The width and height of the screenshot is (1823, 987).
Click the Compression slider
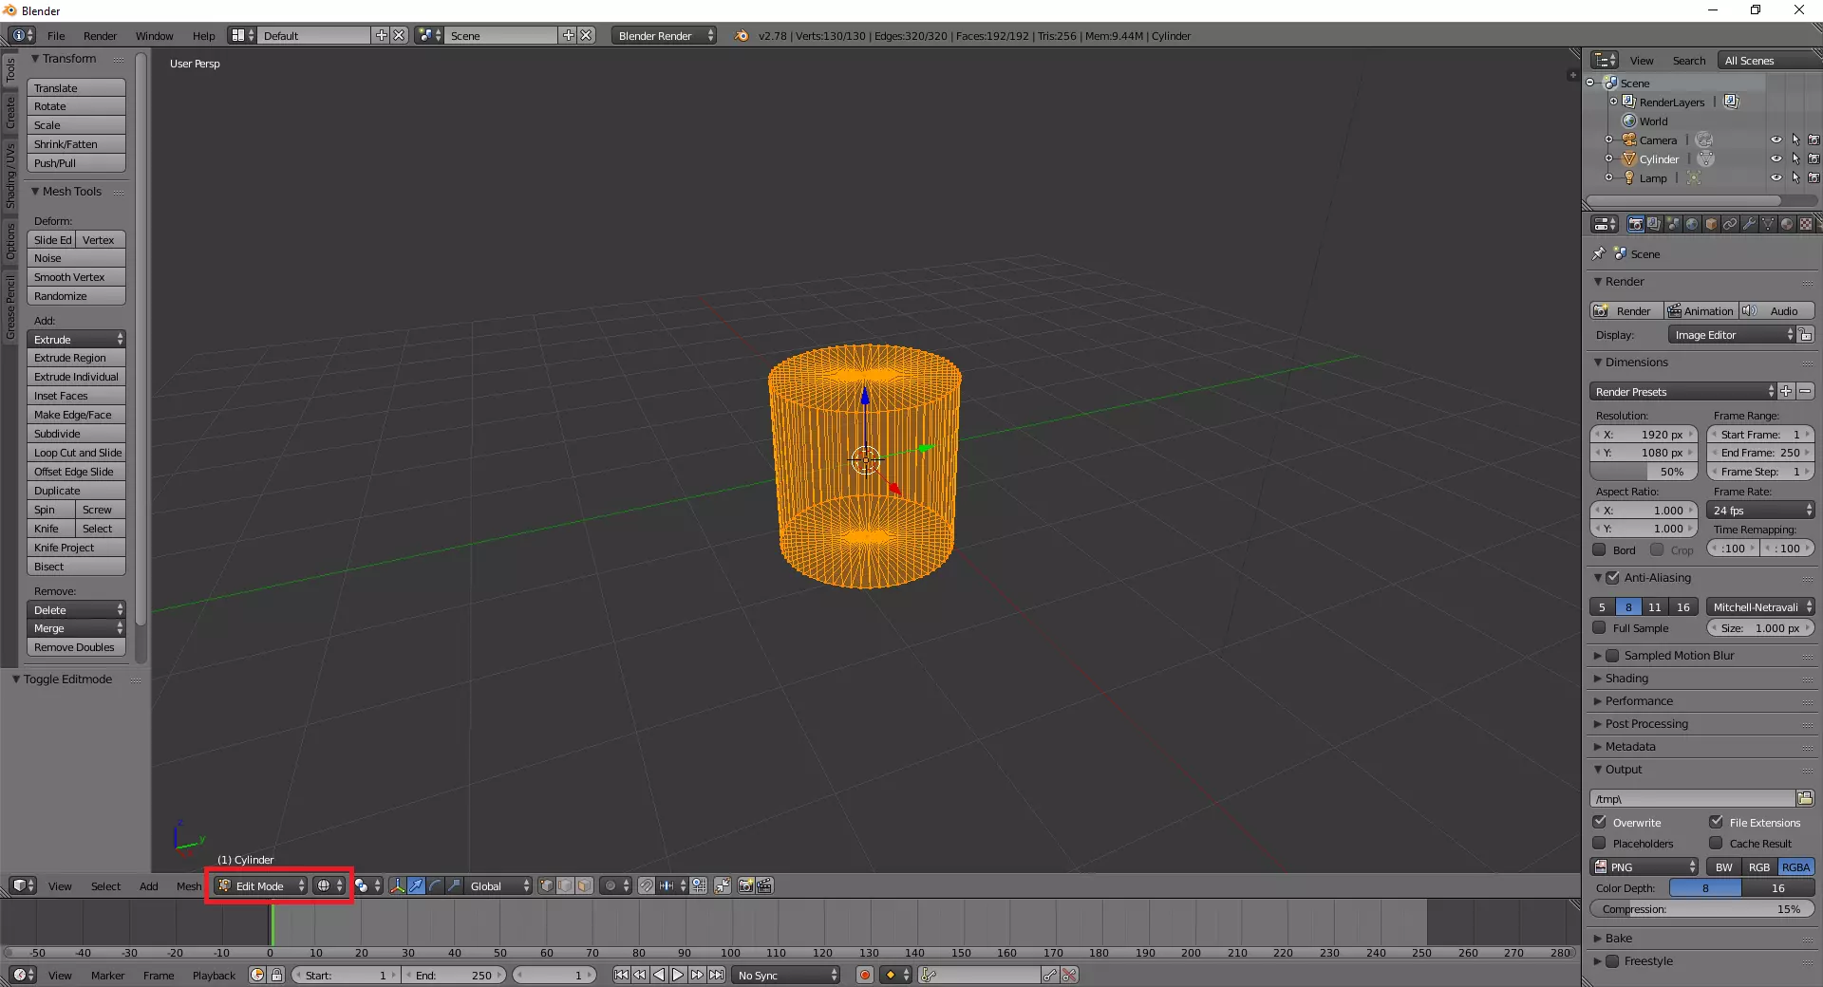coord(1701,909)
